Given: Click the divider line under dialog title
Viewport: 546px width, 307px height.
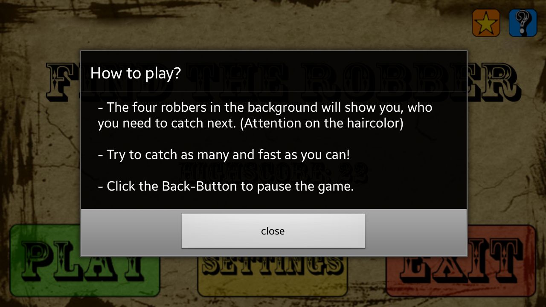Looking at the screenshot, I should pyautogui.click(x=273, y=91).
